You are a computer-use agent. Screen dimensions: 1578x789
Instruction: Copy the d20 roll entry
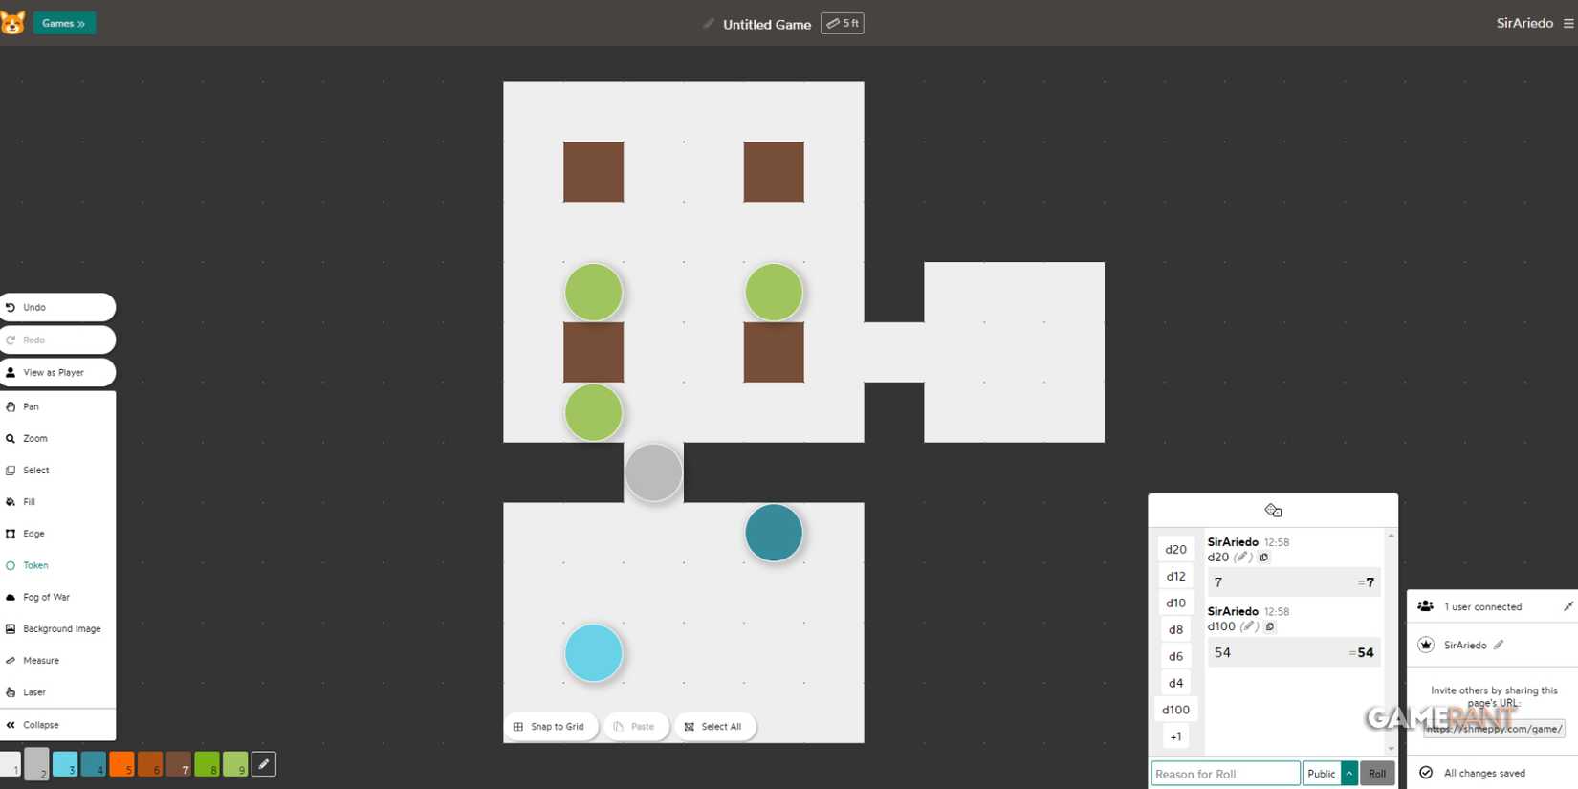click(1263, 557)
